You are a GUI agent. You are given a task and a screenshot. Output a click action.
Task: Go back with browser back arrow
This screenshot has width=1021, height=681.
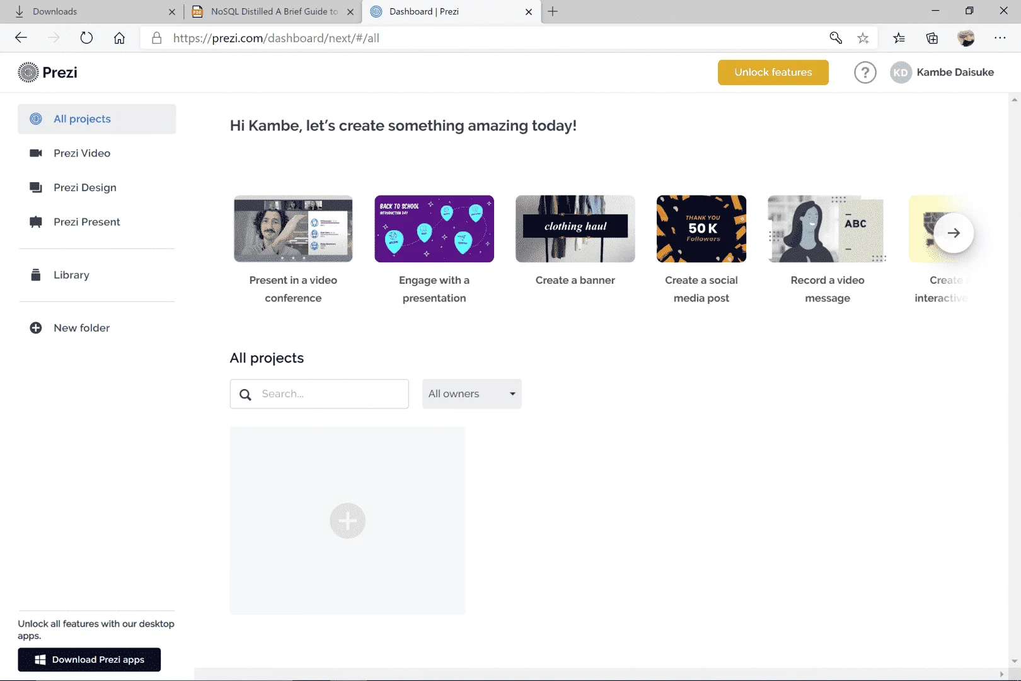pyautogui.click(x=21, y=38)
